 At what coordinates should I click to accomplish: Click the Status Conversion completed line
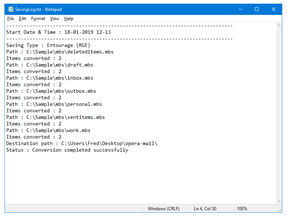coord(67,150)
